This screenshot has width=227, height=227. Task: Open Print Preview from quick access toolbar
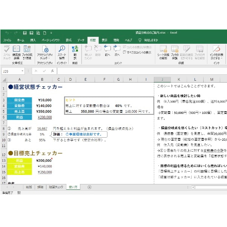coord(38,33)
